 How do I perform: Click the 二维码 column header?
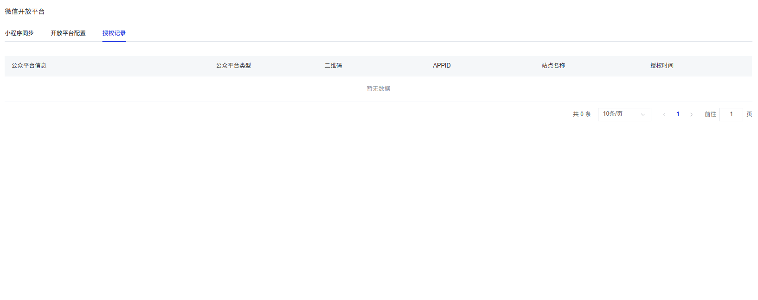click(333, 66)
